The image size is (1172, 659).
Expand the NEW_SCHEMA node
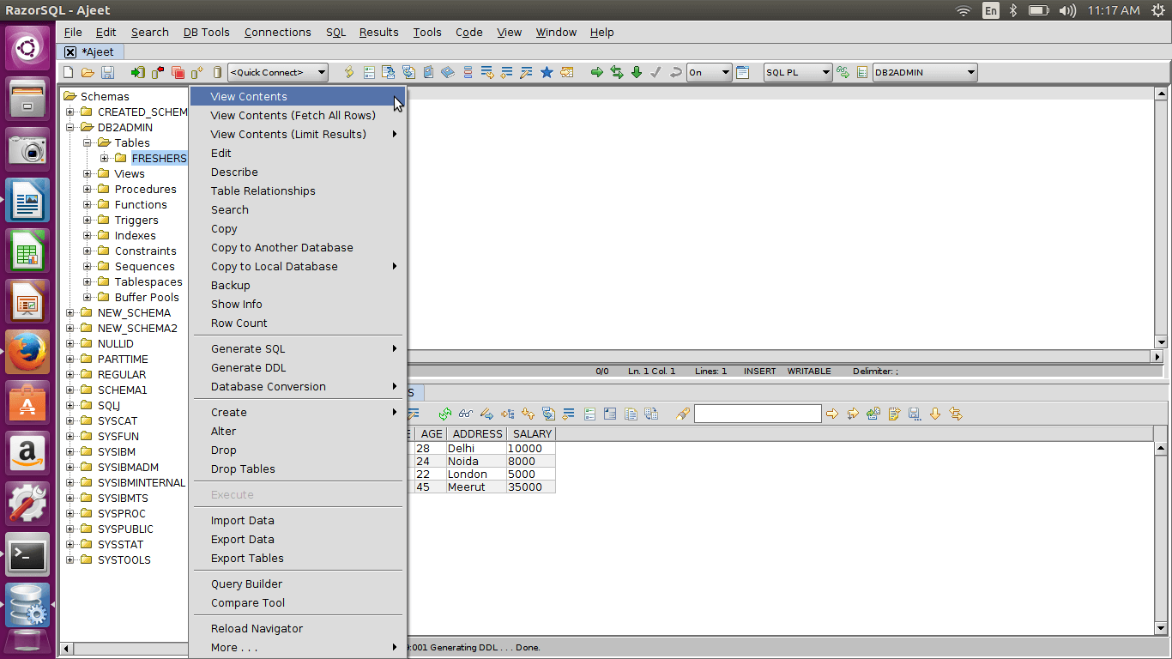[x=70, y=312]
